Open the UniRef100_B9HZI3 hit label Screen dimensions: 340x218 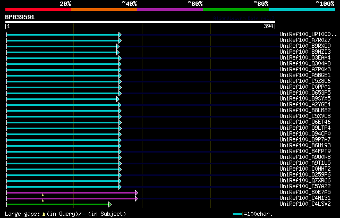[305, 52]
